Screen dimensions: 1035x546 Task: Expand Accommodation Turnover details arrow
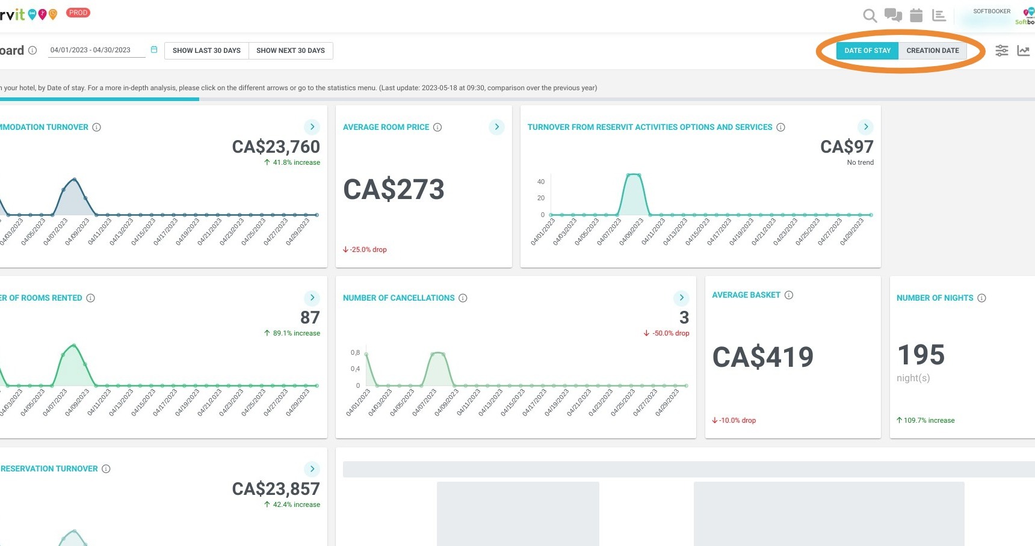312,127
